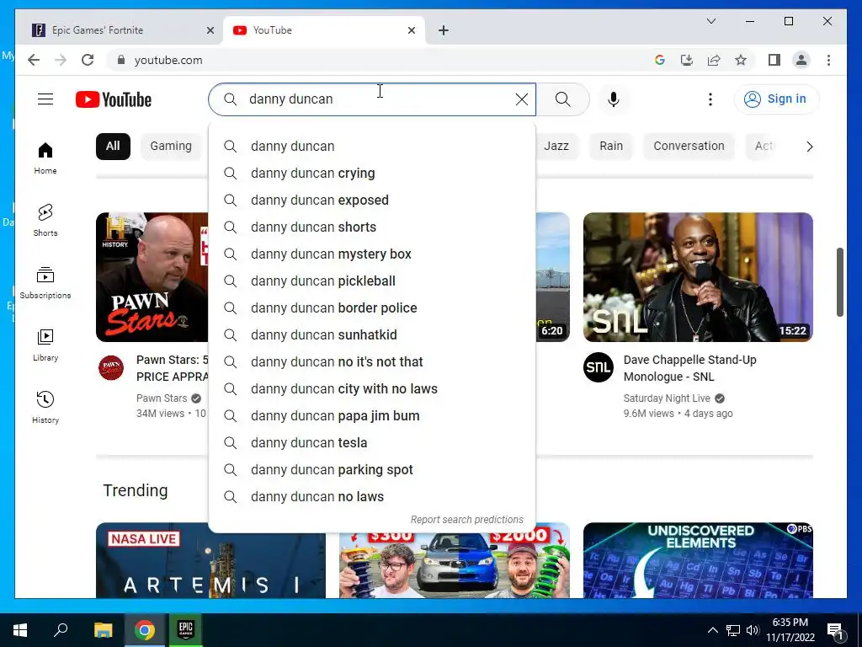Click the browser back arrow

click(x=34, y=60)
